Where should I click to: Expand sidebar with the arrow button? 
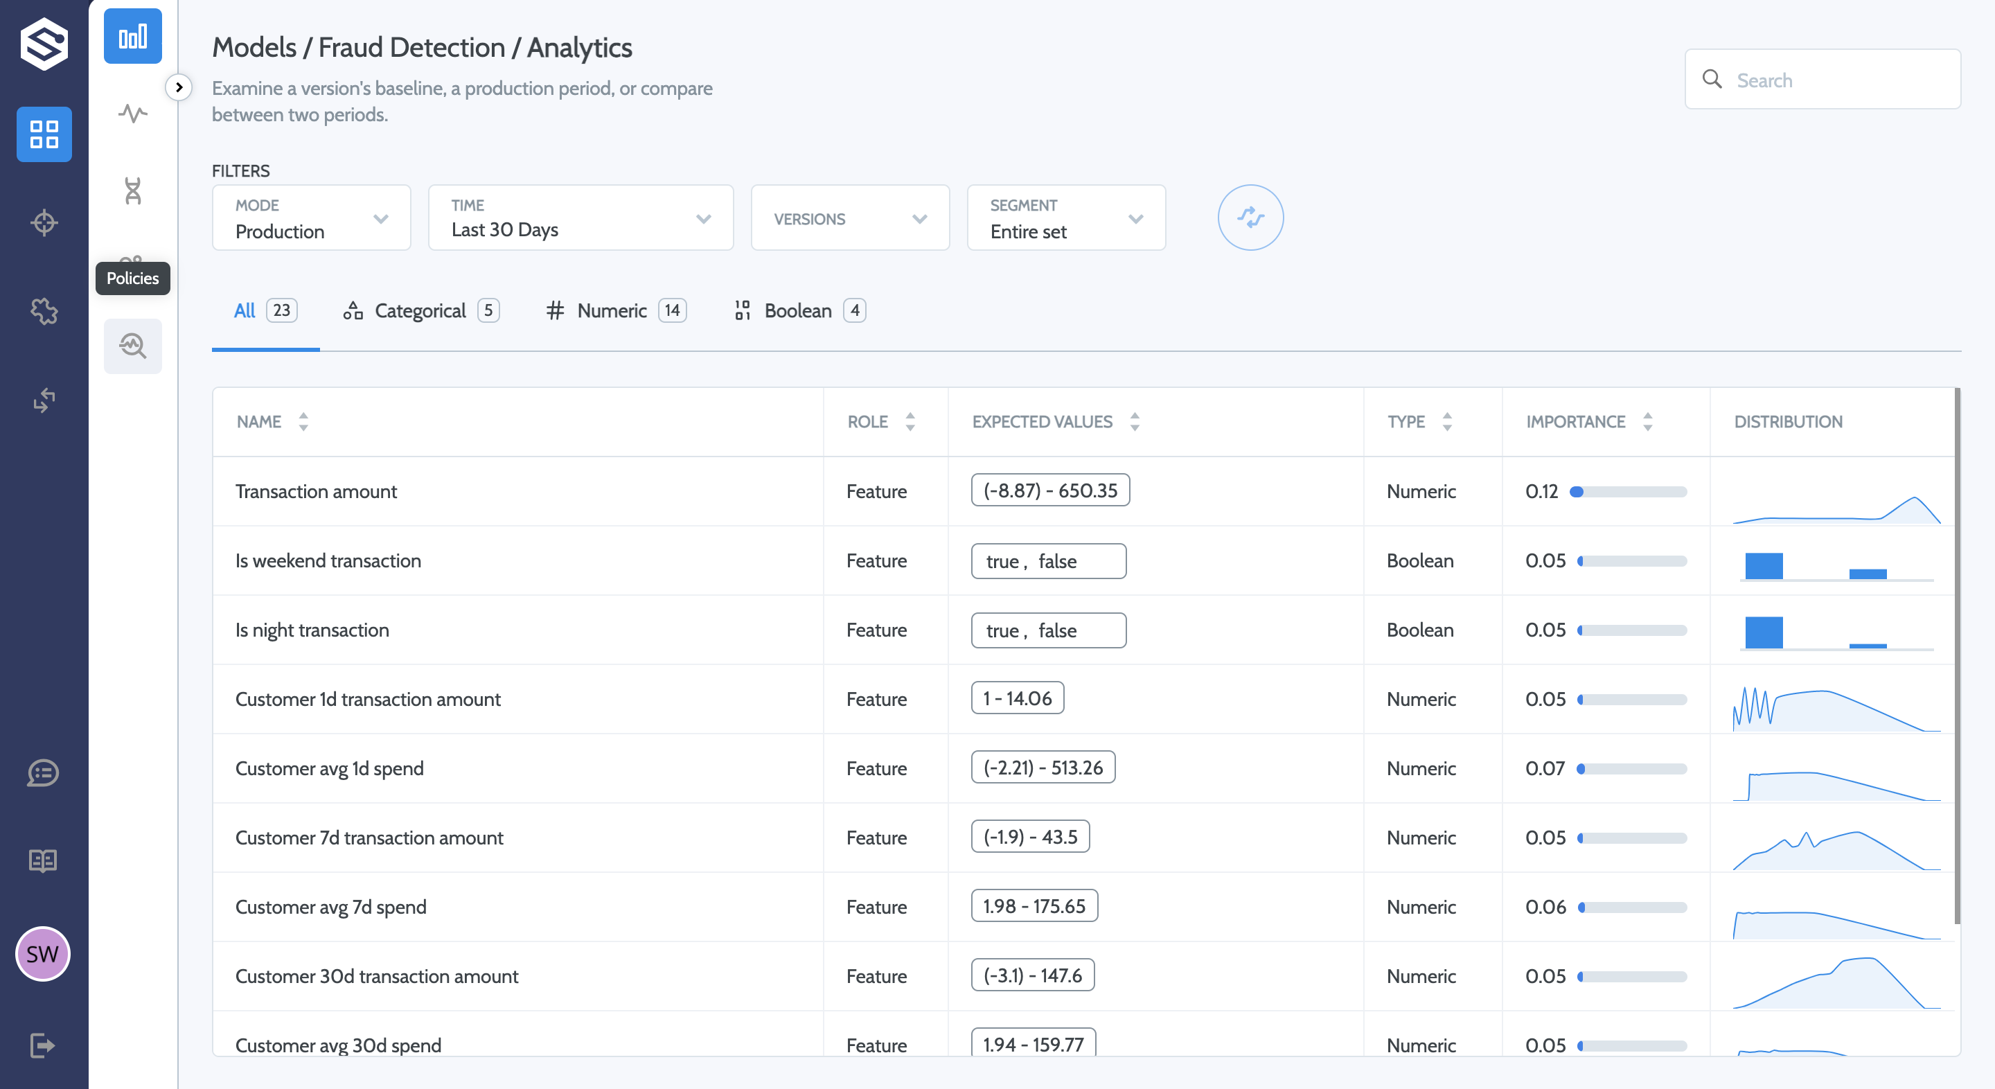[x=179, y=87]
